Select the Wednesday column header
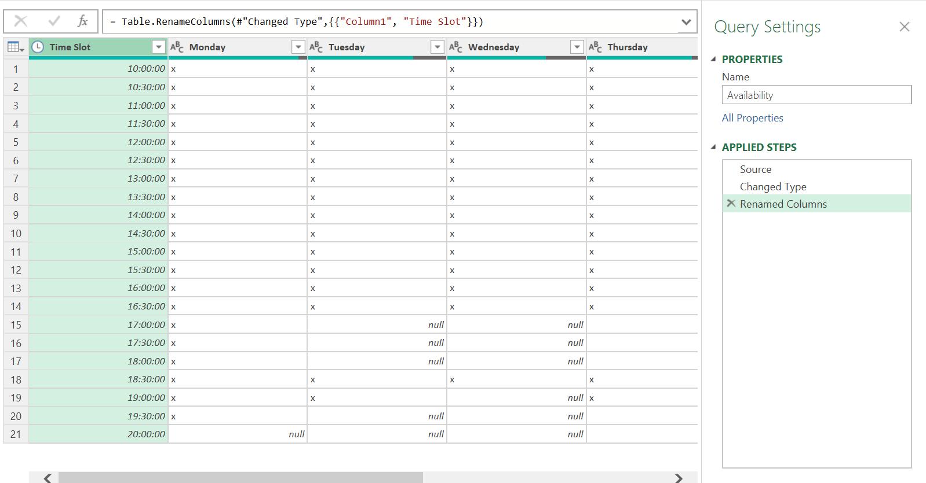 coord(516,47)
